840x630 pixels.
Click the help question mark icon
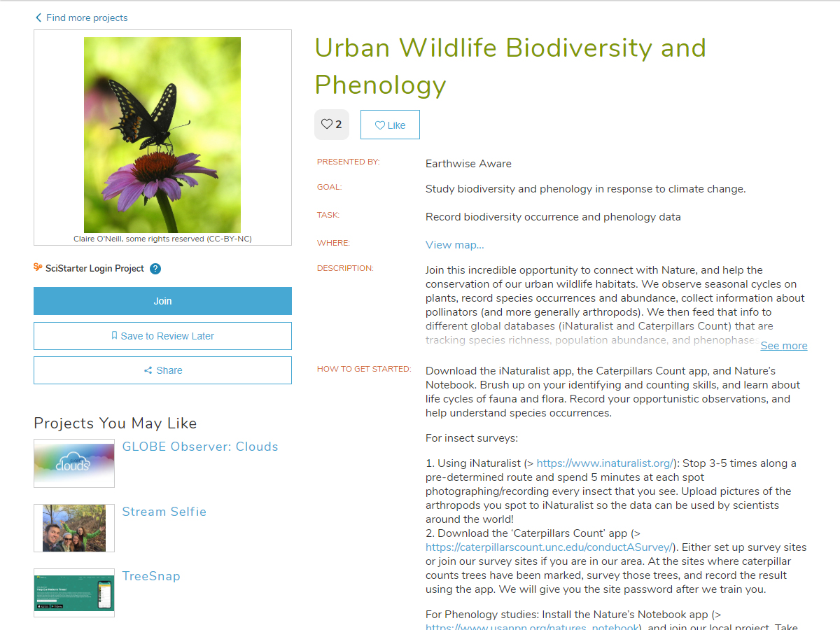tap(155, 269)
